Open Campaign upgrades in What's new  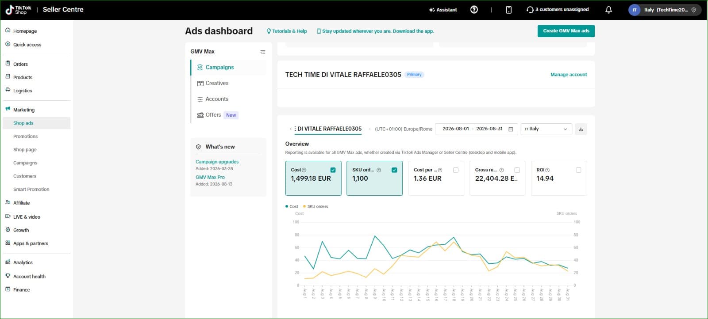tap(217, 162)
